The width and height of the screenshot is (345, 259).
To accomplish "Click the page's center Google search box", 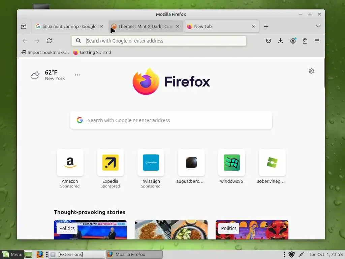I will tap(171, 120).
